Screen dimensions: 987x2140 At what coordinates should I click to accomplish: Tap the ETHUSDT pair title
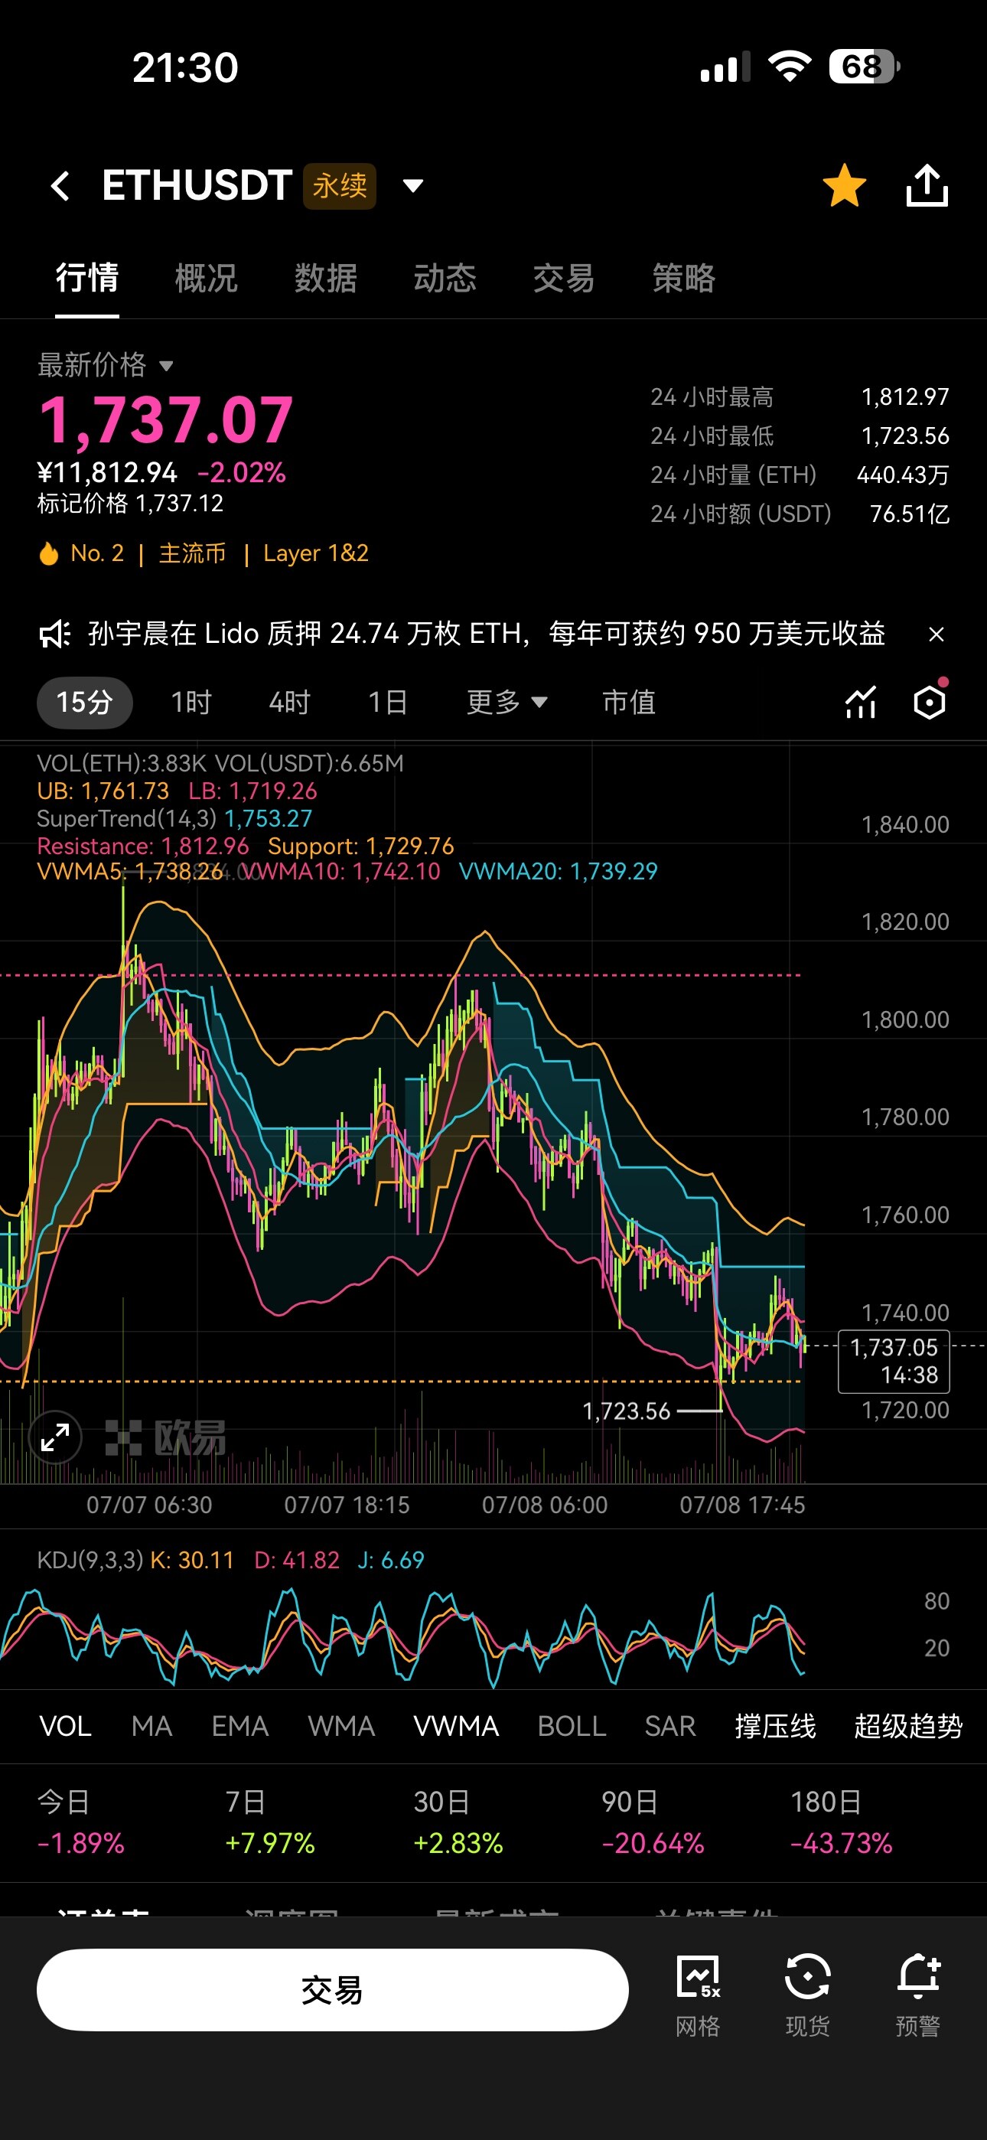click(197, 185)
